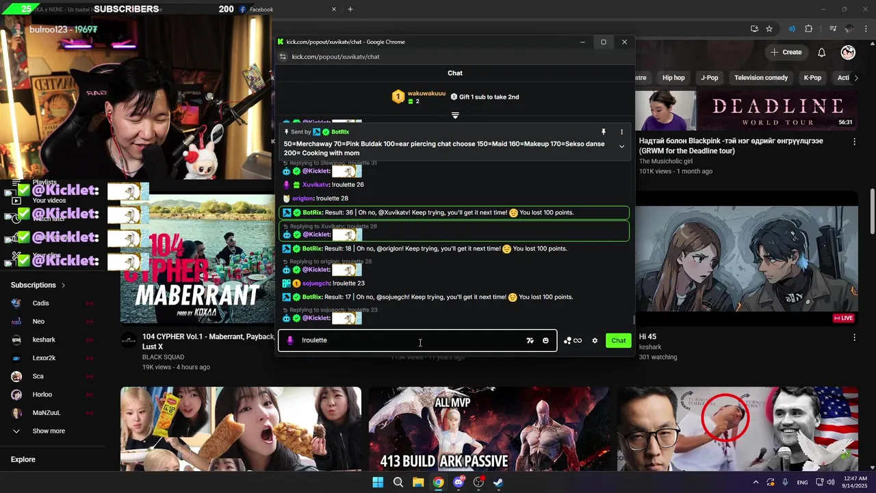Show hidden system tray icons
The image size is (876, 493).
click(x=756, y=483)
